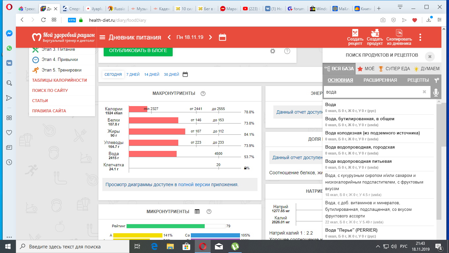
Task: Open Этап 4. Привычки
Action: [60, 60]
